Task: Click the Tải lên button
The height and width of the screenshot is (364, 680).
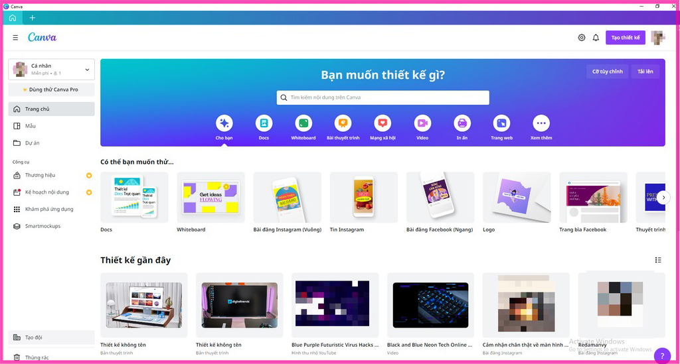Action: (645, 72)
